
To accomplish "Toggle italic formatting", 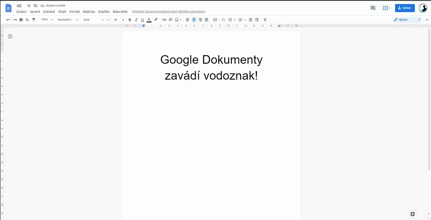I will (x=136, y=20).
